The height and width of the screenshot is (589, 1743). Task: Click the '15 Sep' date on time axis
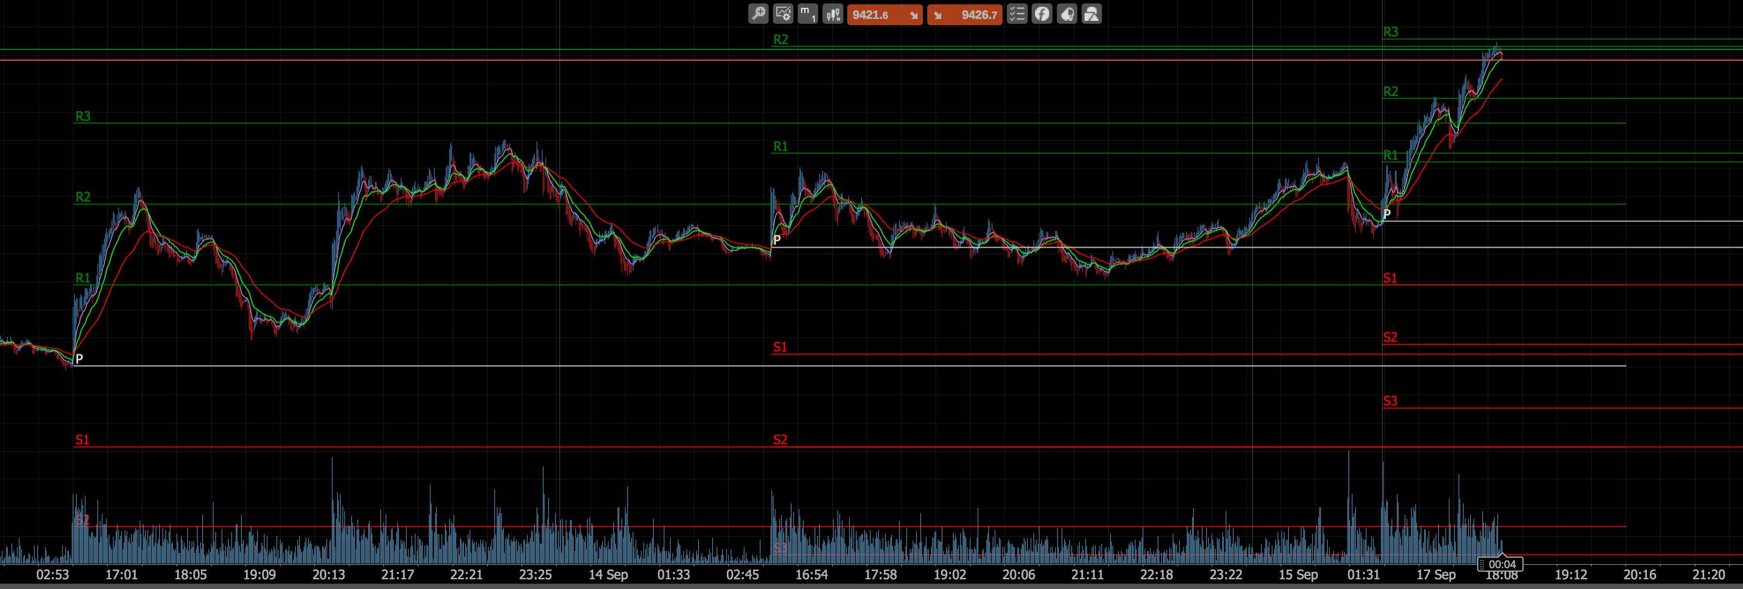pos(1298,575)
